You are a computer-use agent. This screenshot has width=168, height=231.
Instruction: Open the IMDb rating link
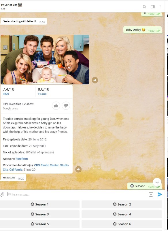pyautogui.click(x=6, y=94)
